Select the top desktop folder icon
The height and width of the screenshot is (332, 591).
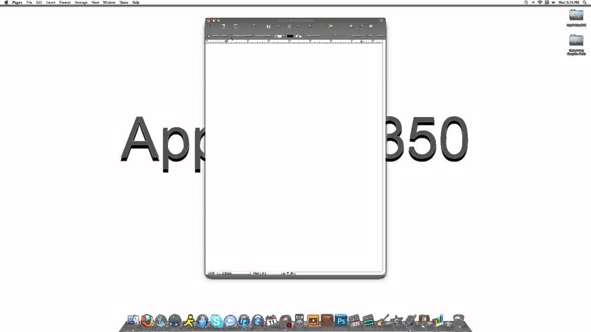(x=576, y=15)
